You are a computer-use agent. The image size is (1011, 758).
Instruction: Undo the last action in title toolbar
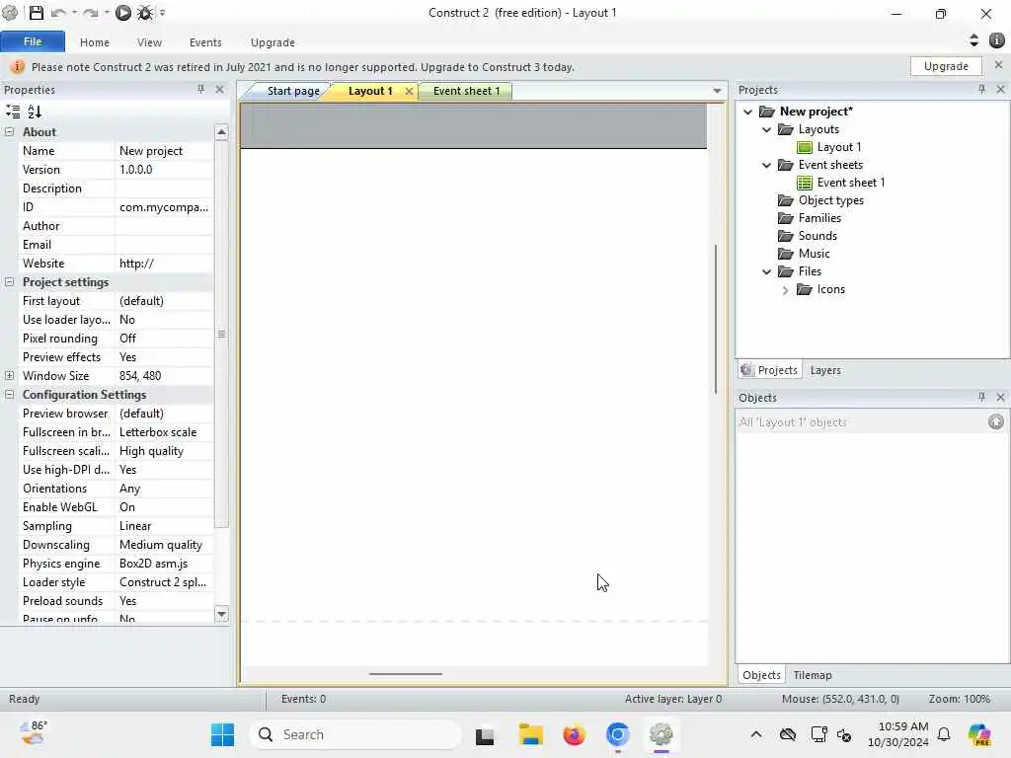tap(58, 13)
